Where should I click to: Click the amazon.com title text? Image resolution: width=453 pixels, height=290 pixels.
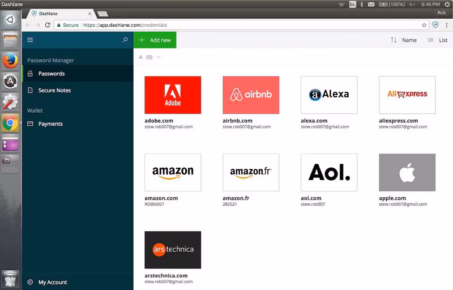161,198
